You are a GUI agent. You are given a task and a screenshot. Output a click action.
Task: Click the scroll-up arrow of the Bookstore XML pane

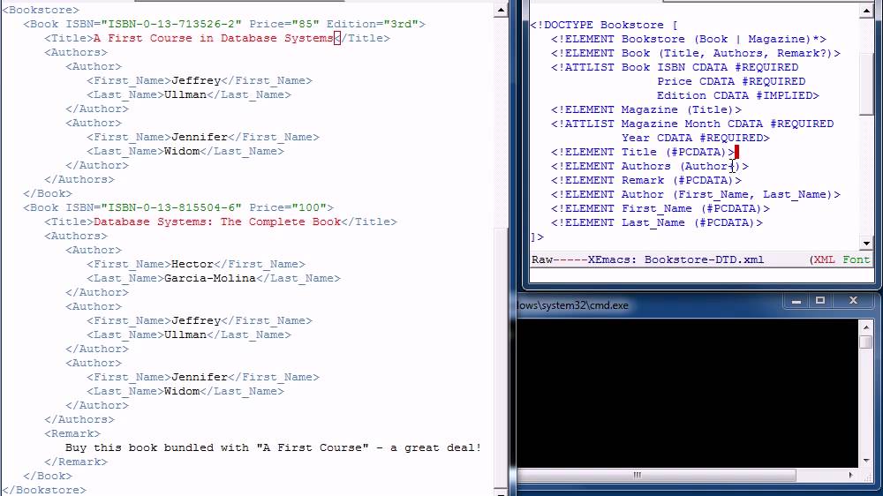coord(501,10)
